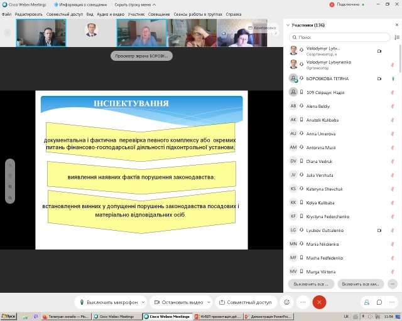This screenshot has width=402, height=321.
Task: Toggle camera with Остановить видео button
Action: 178,302
